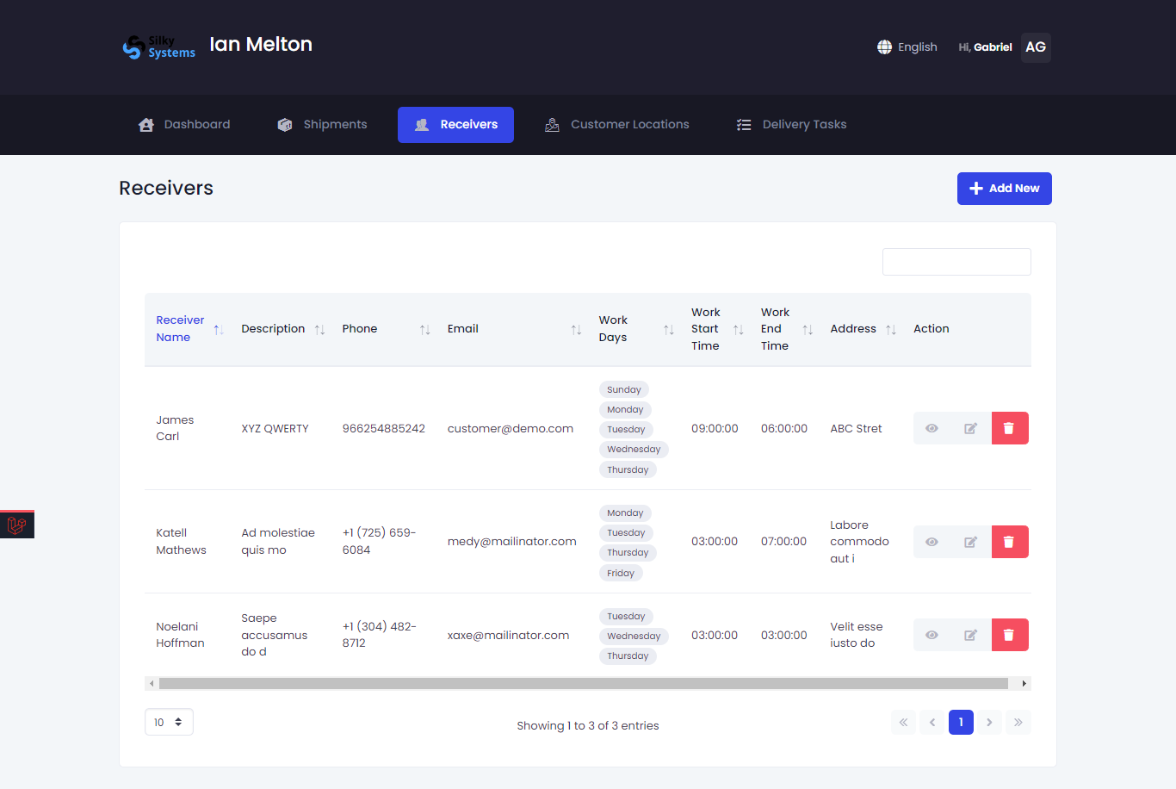View Noelani Hoffman details via eye icon
1176x789 pixels.
pyautogui.click(x=932, y=635)
